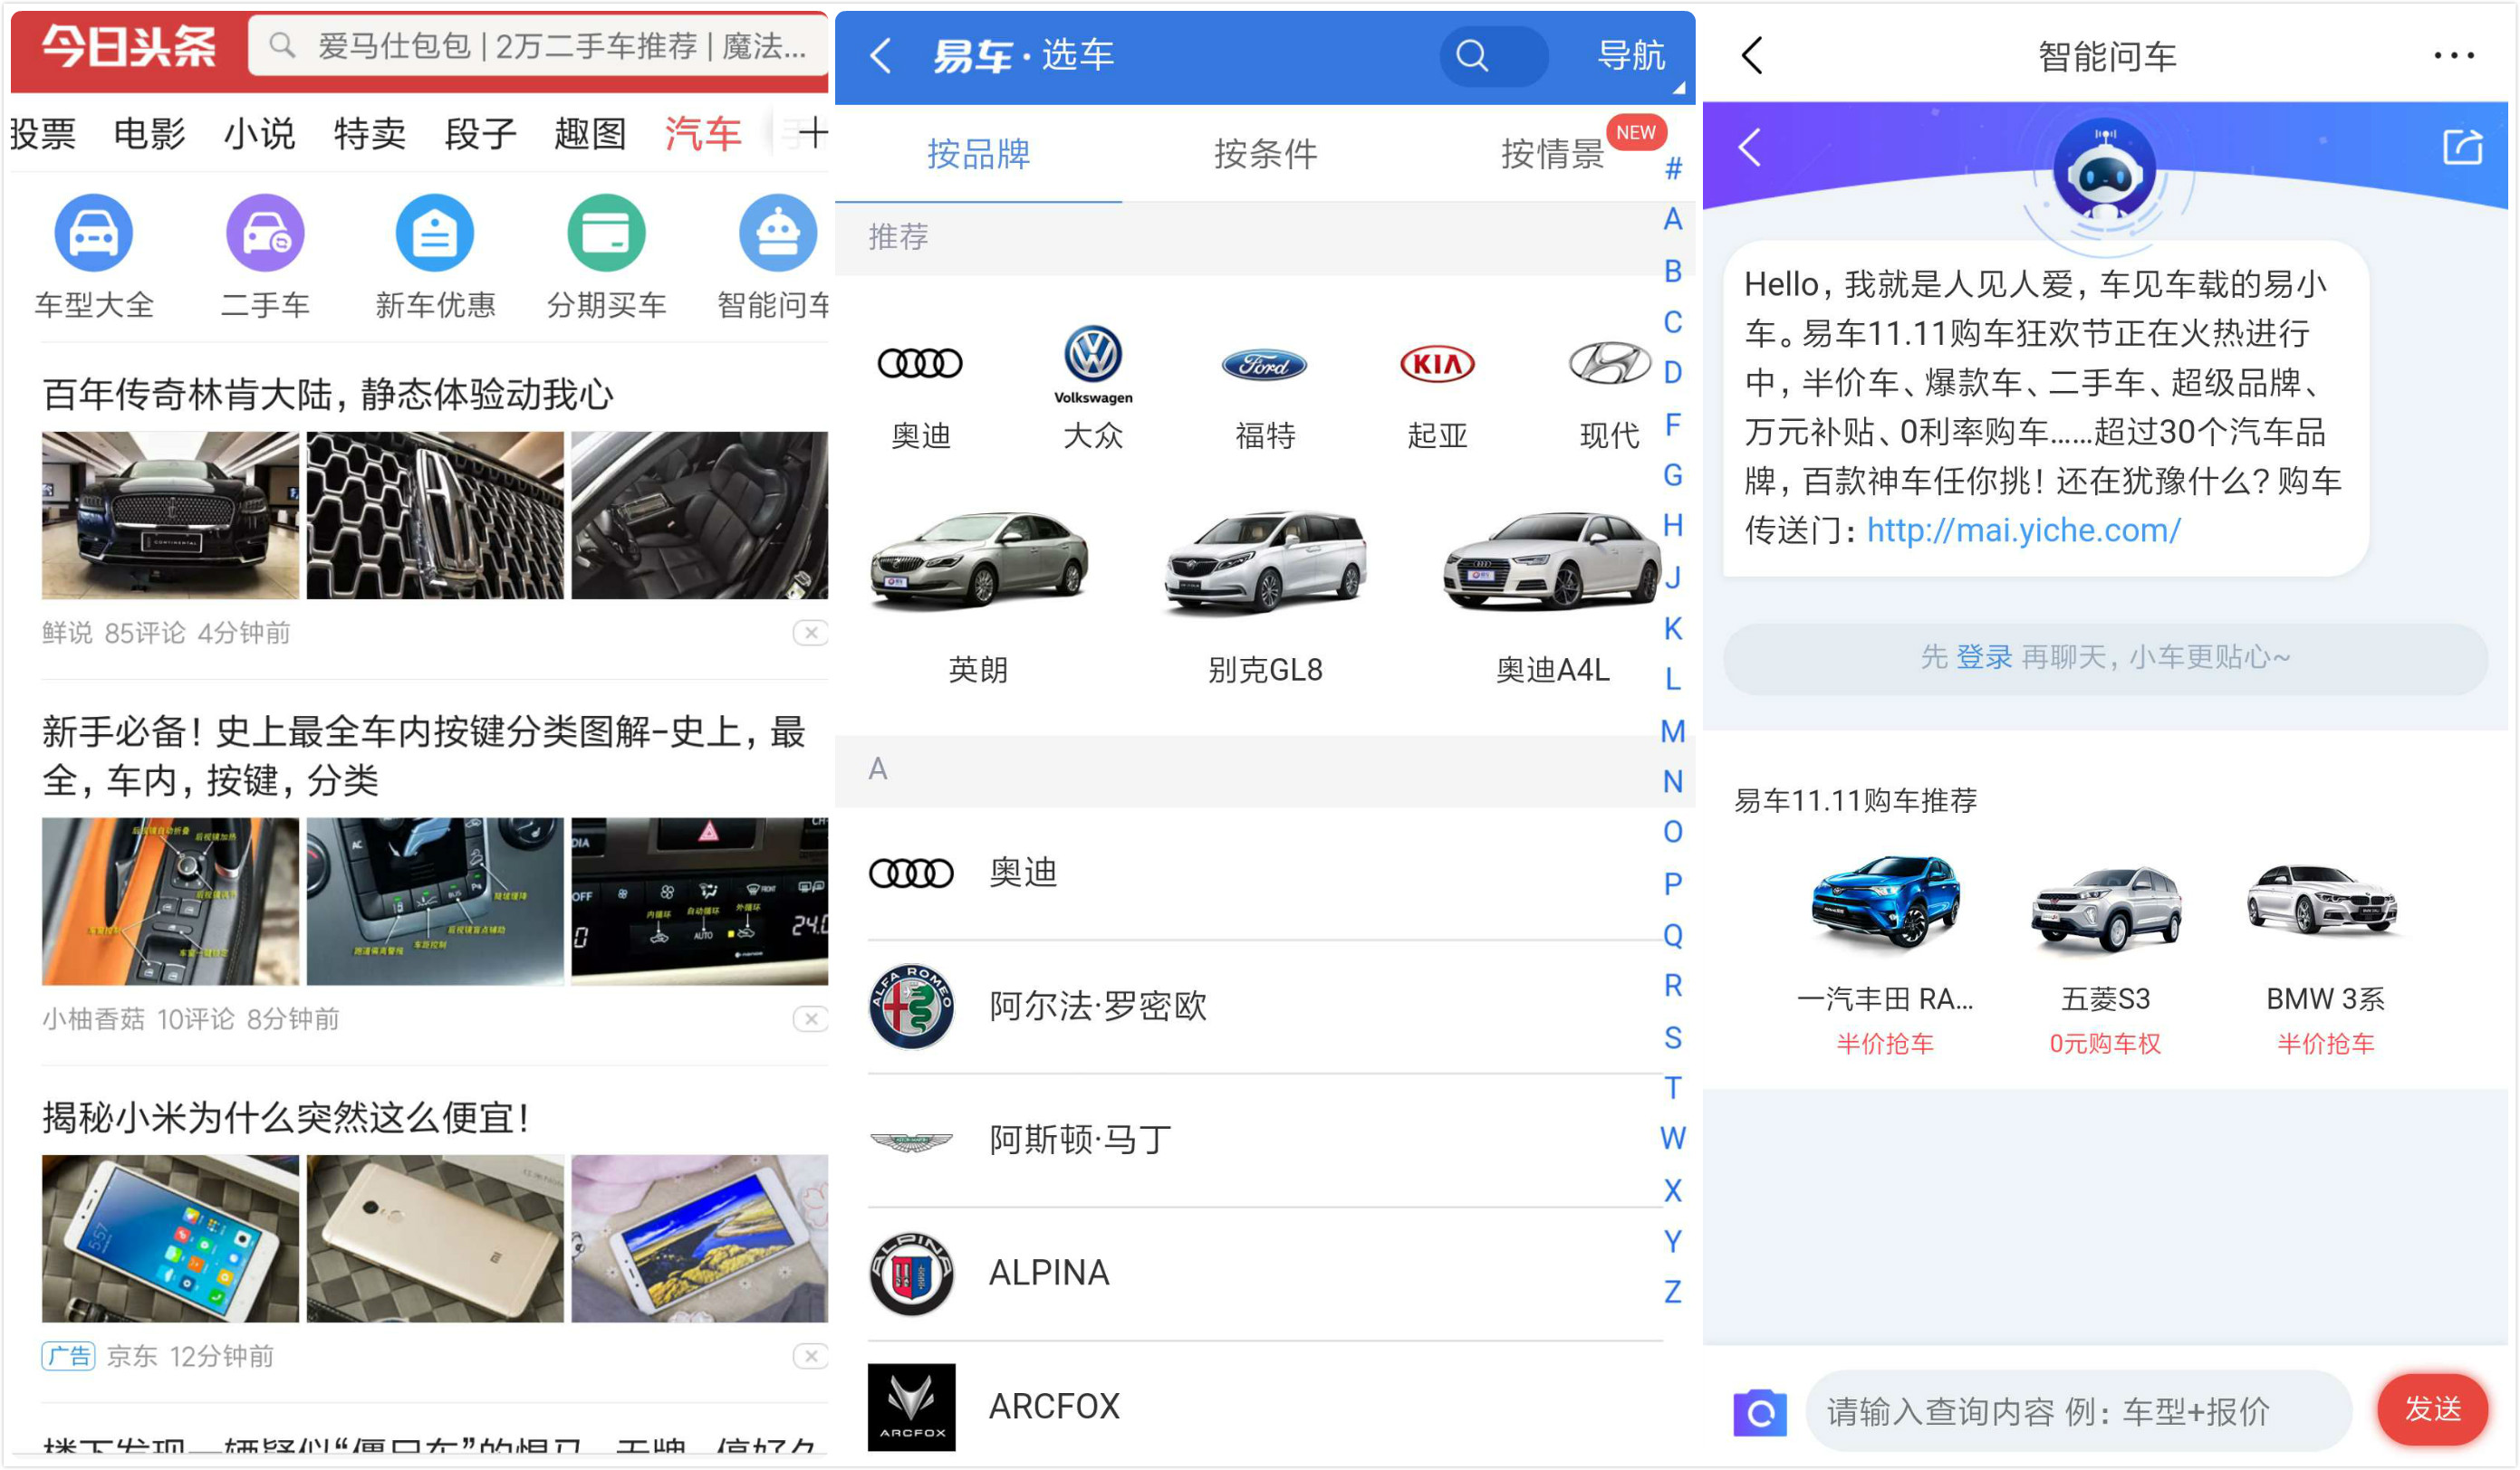Go back using 易车 header arrow
Viewport: 2520px width, 1470px height.
click(x=880, y=56)
